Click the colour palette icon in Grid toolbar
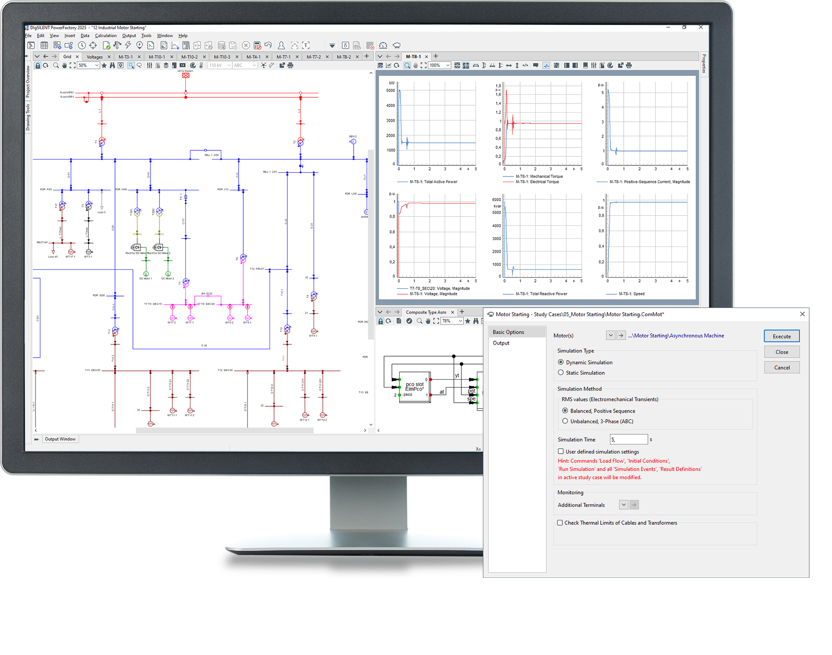This screenshot has width=832, height=655. coord(193,66)
